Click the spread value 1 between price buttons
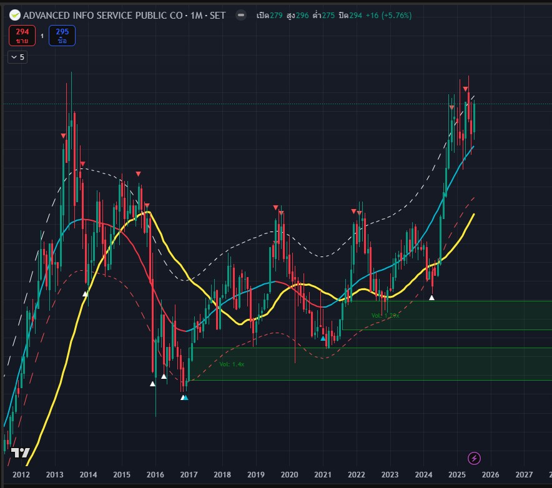The width and height of the screenshot is (552, 488). tap(42, 36)
